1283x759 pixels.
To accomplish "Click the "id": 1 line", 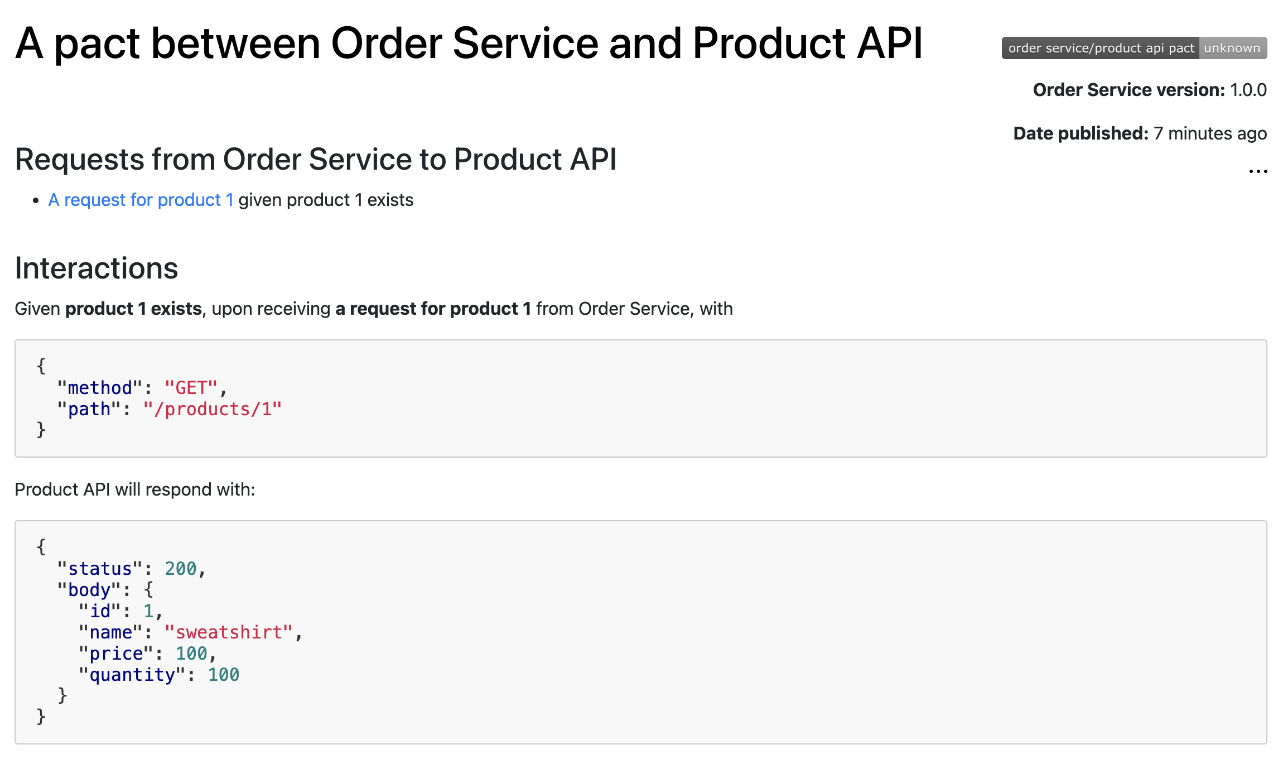I will (x=120, y=611).
